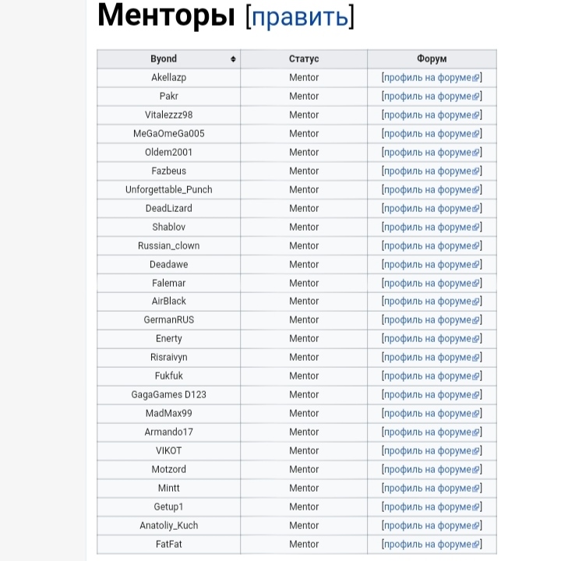Image resolution: width=561 pixels, height=561 pixels.
Task: Click external link icon in Fukfuk row
Action: click(475, 376)
